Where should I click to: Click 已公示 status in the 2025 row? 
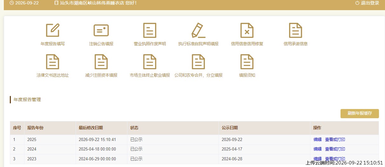click(x=136, y=139)
